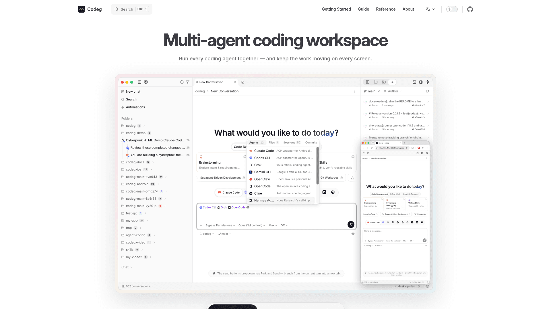Open the About page
The image size is (551, 309).
point(408,9)
